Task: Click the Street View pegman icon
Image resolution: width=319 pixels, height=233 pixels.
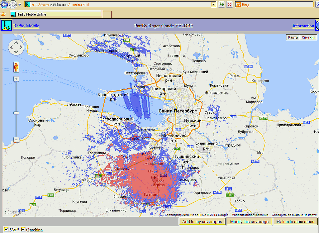Action: [x=16, y=67]
